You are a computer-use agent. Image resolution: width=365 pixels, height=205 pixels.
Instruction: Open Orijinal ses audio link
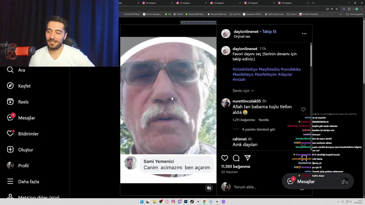click(x=242, y=36)
